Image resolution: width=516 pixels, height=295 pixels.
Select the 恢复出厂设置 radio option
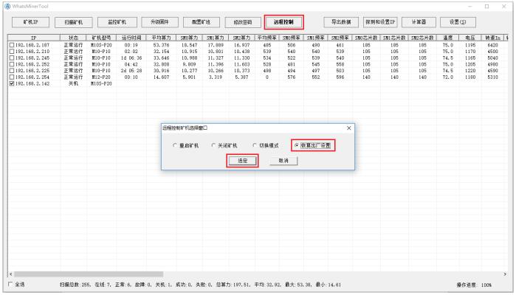pyautogui.click(x=313, y=145)
